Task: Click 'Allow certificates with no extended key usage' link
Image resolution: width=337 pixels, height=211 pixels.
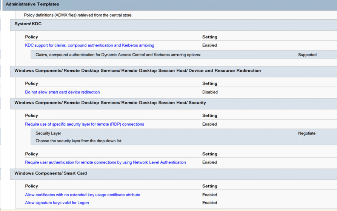Action: pos(83,195)
